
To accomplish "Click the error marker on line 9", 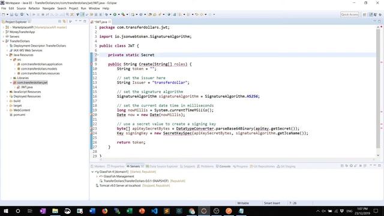I will (92, 64).
